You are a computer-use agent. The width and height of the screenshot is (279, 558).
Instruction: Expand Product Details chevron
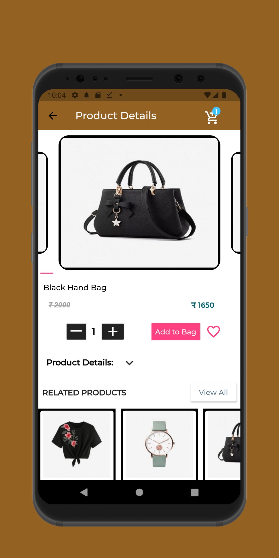pyautogui.click(x=129, y=363)
